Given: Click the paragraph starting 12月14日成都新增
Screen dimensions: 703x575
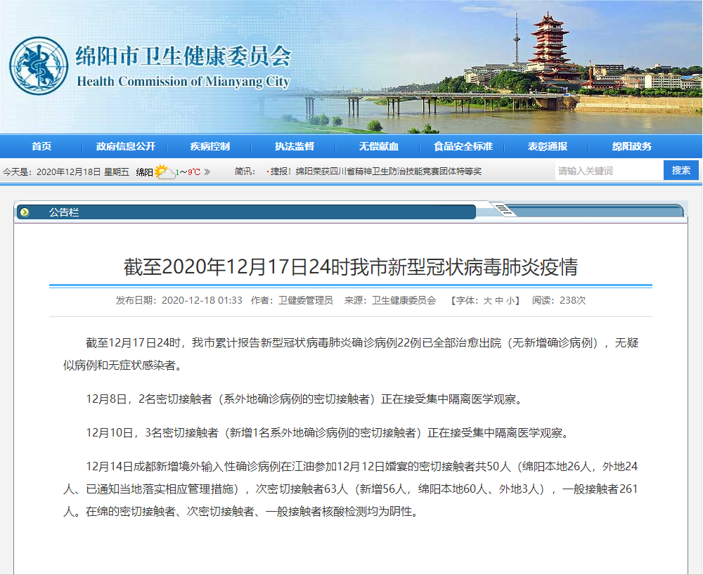Looking at the screenshot, I should coord(351,489).
